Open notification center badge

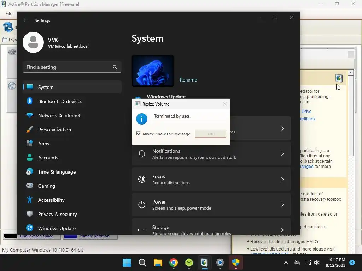(x=352, y=262)
